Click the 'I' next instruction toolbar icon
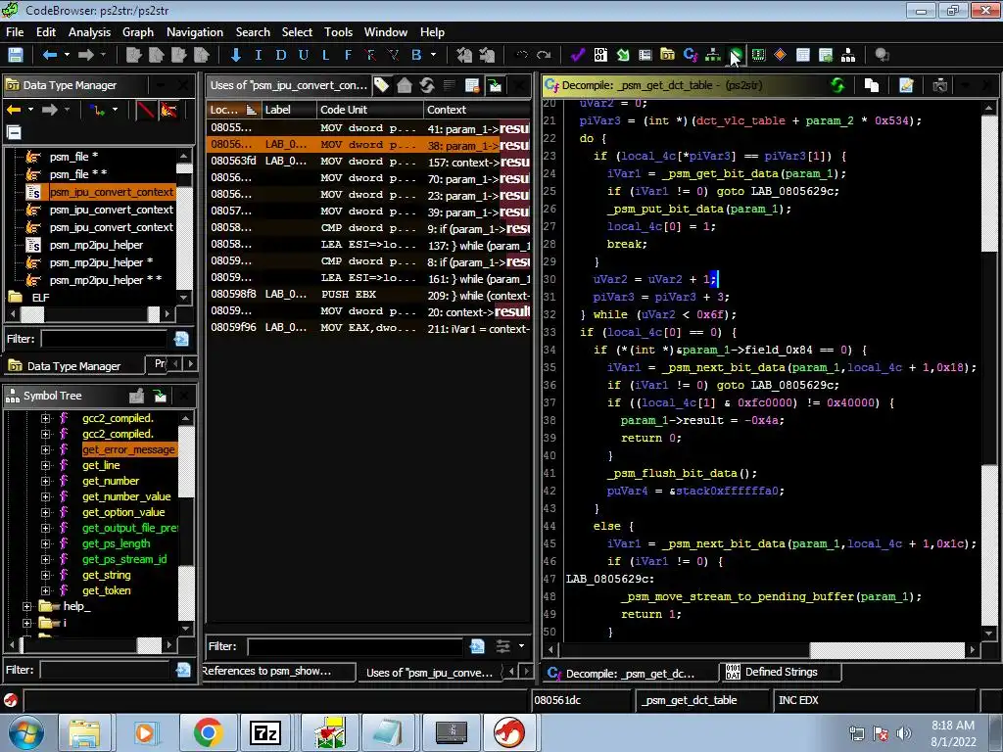The height and width of the screenshot is (752, 1003). 259,55
